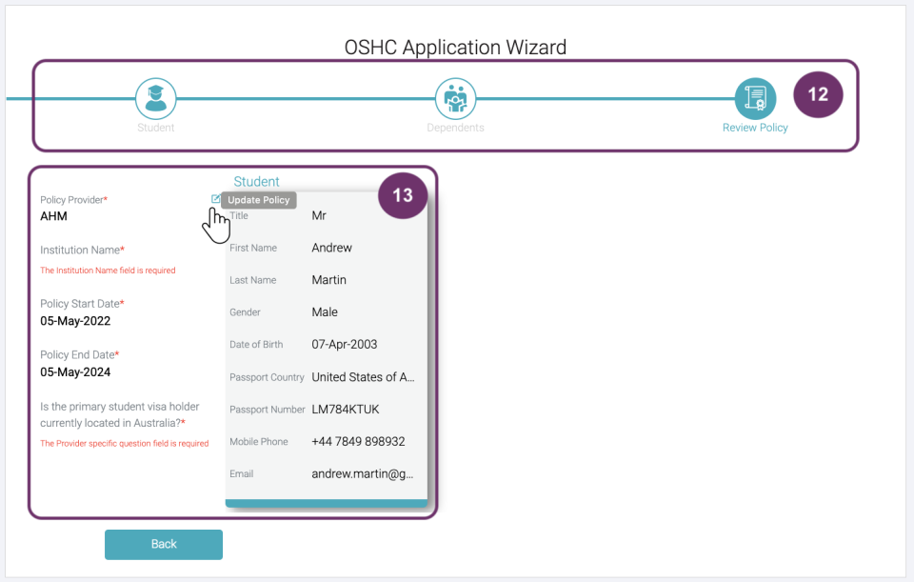Select the truncated email address value
The width and height of the screenshot is (914, 582).
tap(363, 473)
